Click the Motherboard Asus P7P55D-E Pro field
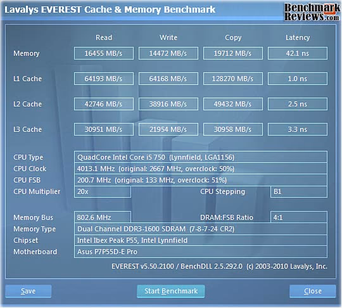The height and width of the screenshot is (308, 342). point(200,252)
